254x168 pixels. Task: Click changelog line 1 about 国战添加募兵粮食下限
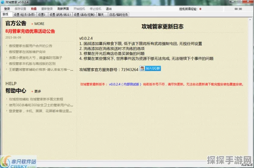pos(141,43)
